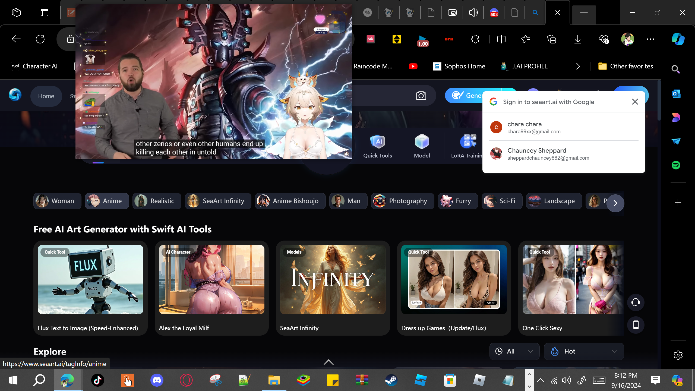Open a new browser tab
695x391 pixels.
click(x=584, y=12)
